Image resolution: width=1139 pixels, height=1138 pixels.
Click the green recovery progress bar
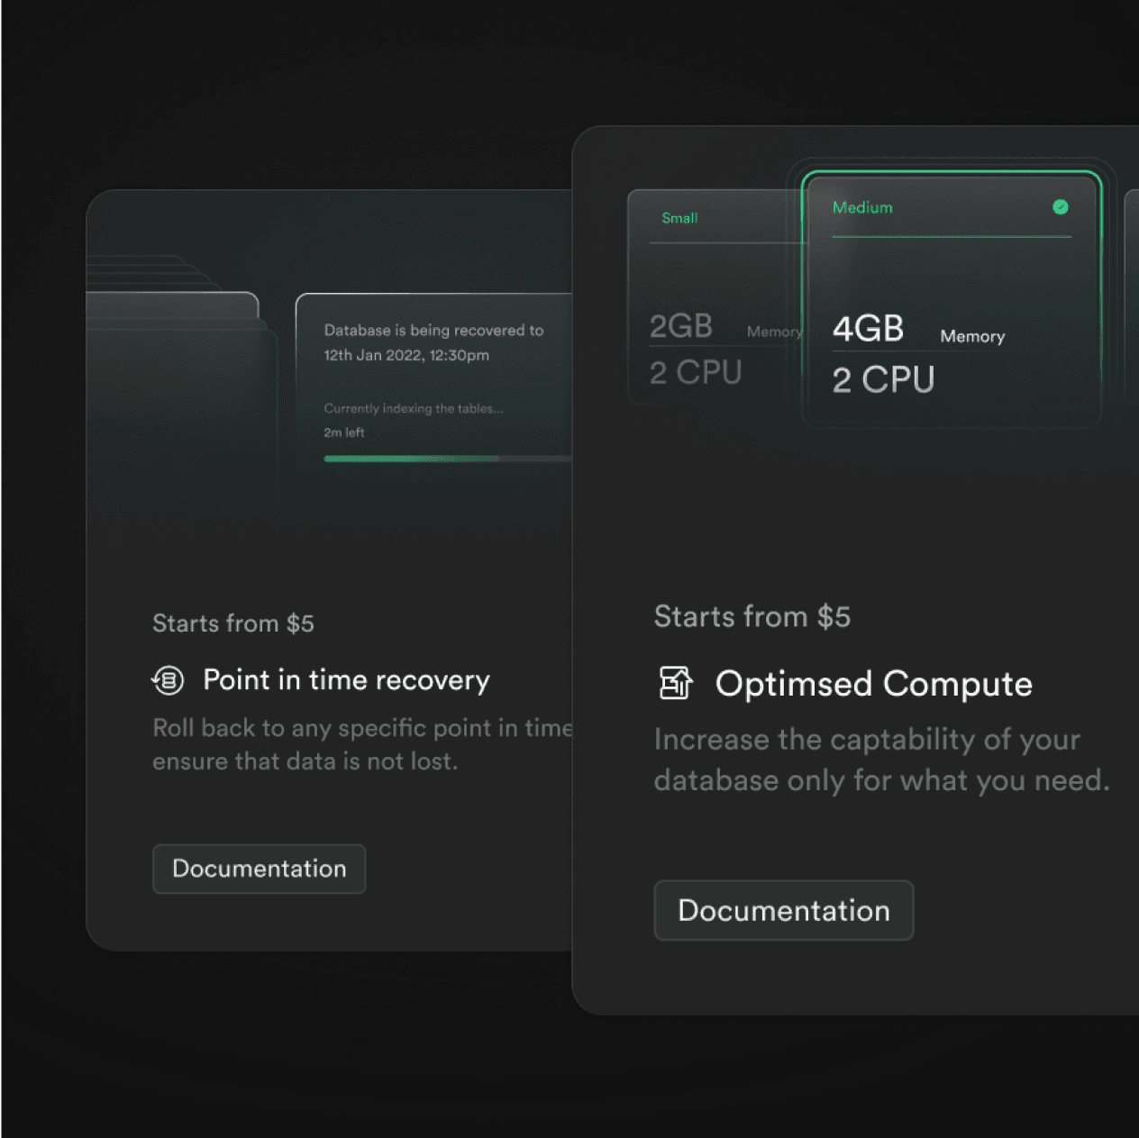(x=411, y=459)
